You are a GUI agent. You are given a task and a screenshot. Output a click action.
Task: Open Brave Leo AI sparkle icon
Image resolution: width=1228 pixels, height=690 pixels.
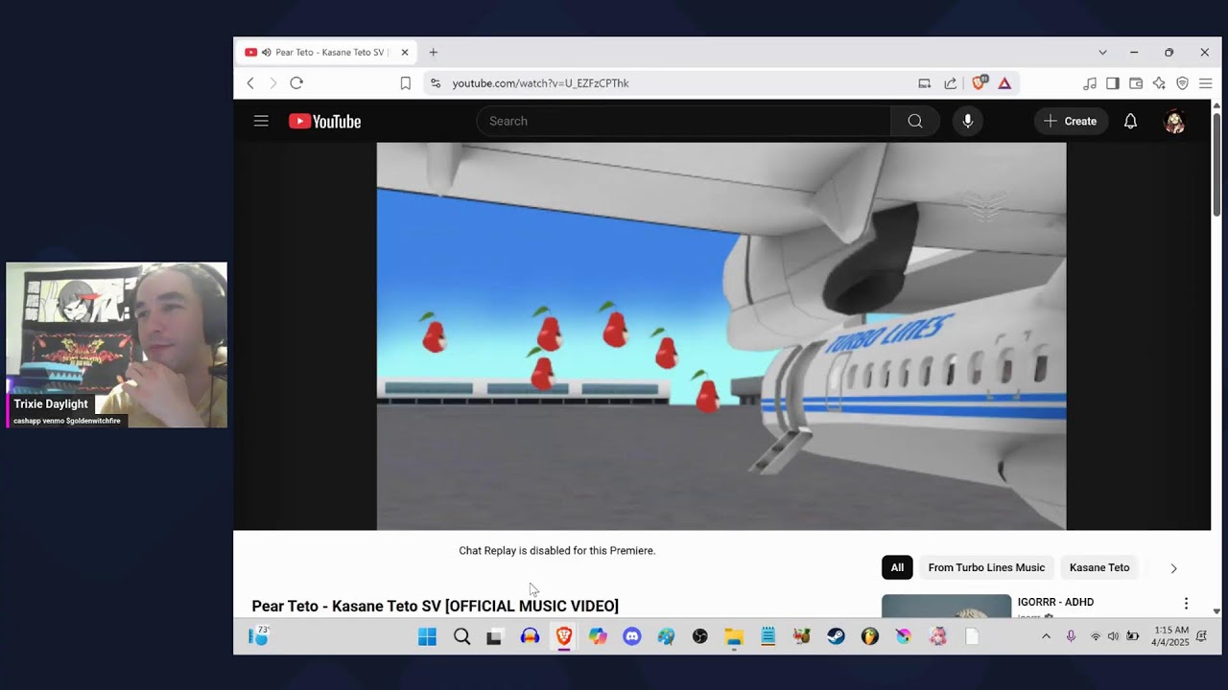[x=1159, y=83]
